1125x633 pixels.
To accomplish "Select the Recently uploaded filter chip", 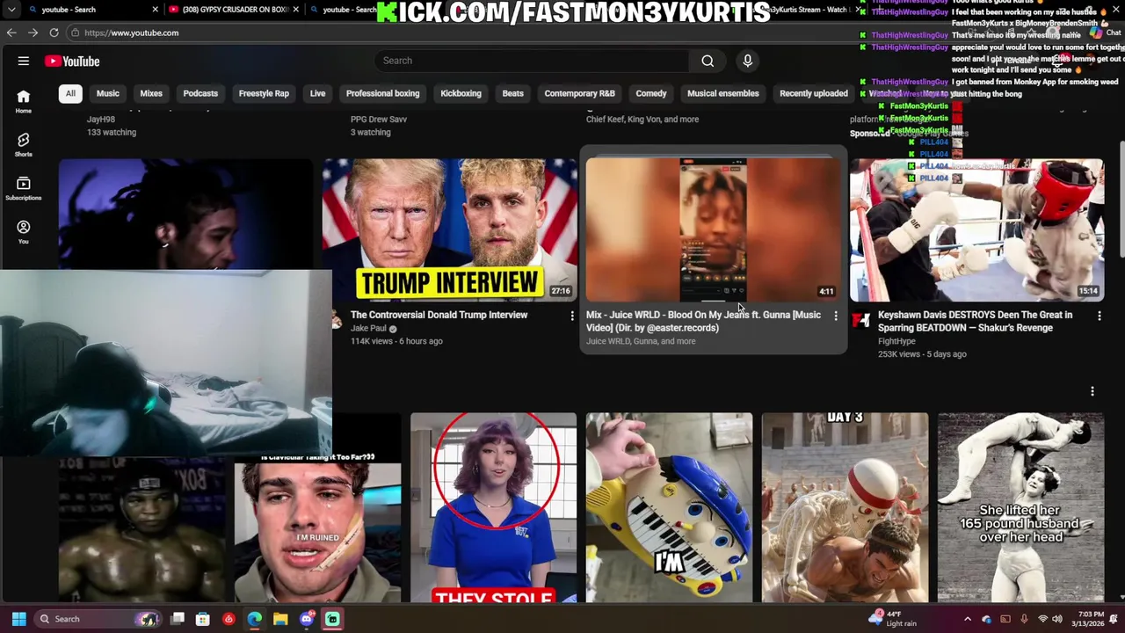I will [814, 93].
